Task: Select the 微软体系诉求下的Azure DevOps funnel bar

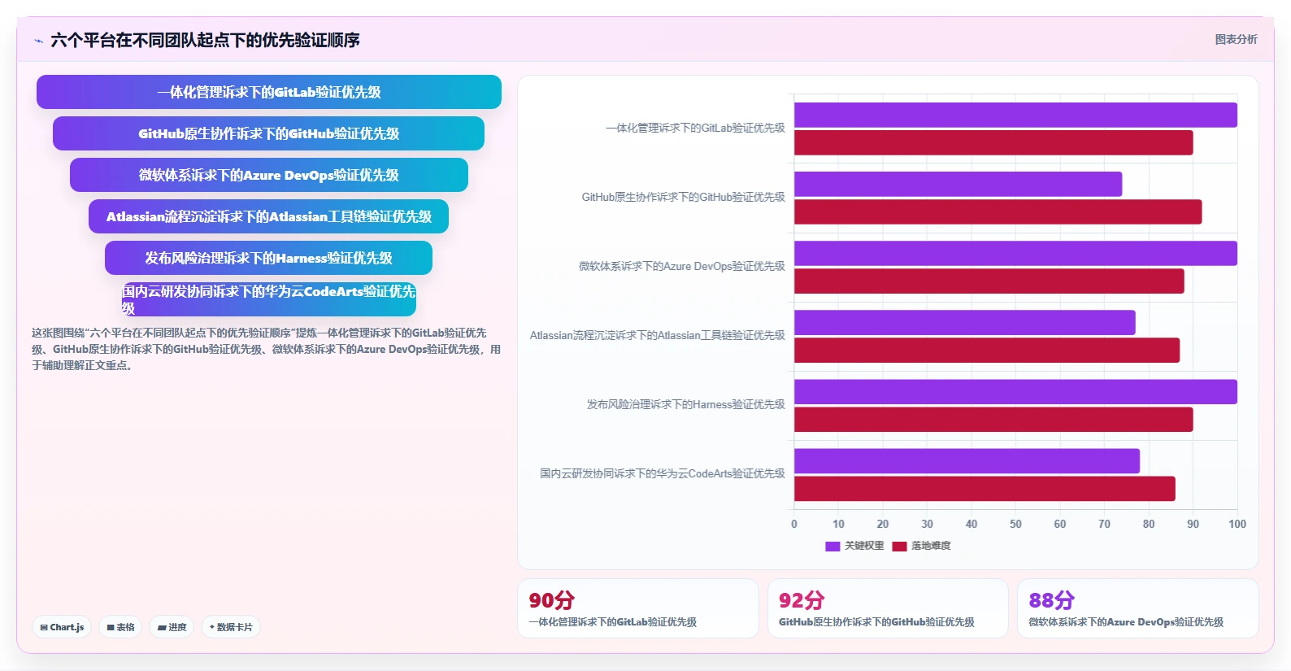Action: 268,175
